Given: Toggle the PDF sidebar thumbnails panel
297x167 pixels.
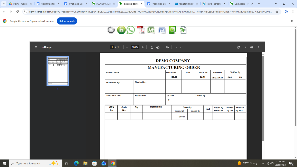Looking at the screenshot, I should [36, 47].
